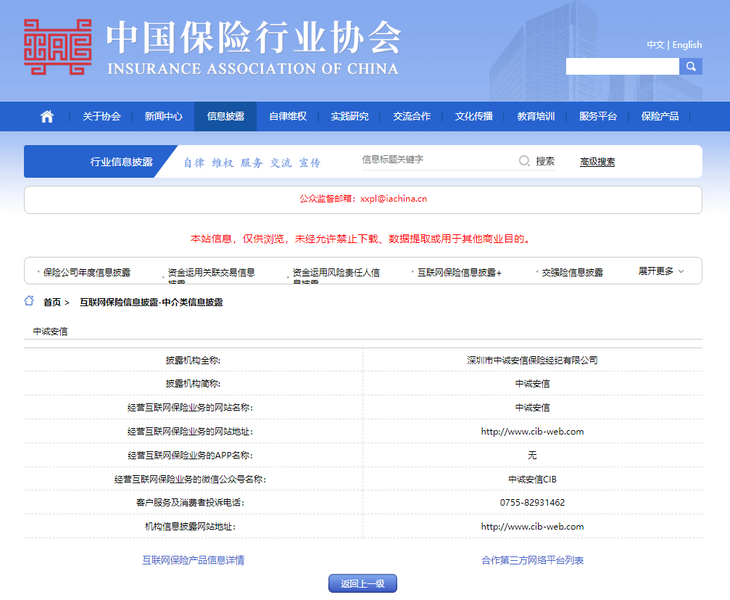
Task: Open the 实践研究 menu
Action: pyautogui.click(x=349, y=117)
